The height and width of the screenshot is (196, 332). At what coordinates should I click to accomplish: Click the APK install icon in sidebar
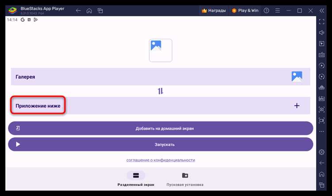click(x=322, y=98)
